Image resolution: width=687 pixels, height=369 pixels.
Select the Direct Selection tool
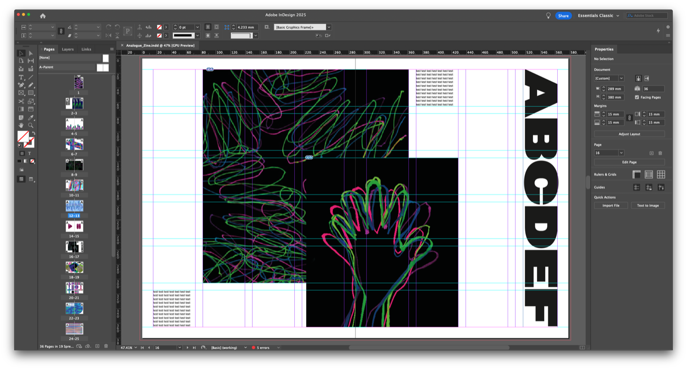coord(31,53)
